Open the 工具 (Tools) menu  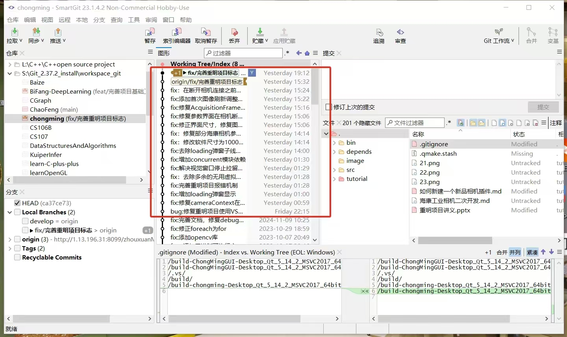point(134,20)
